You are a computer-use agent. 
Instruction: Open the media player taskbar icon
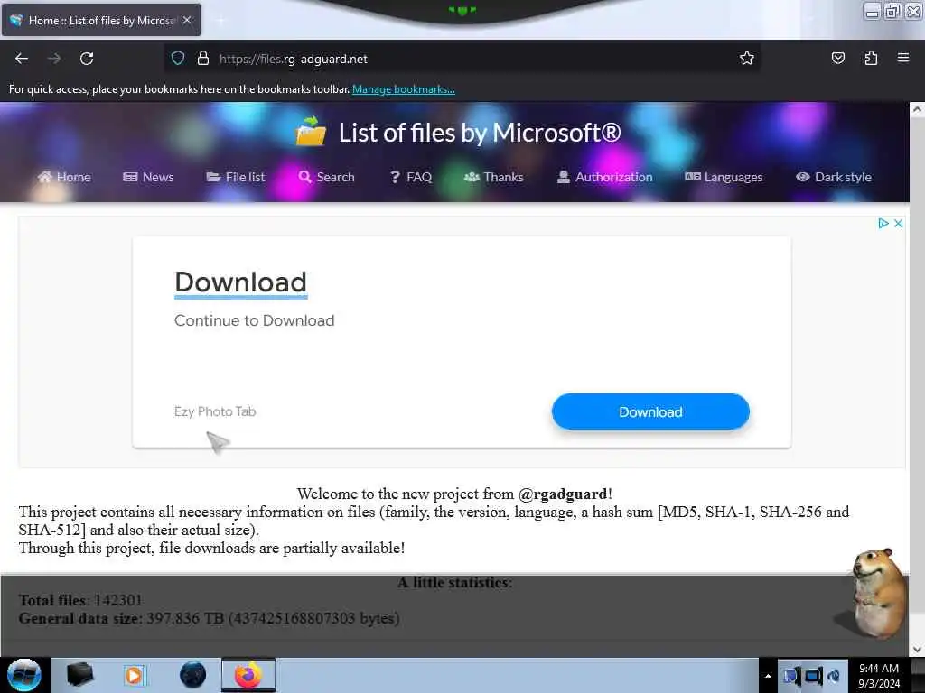[134, 675]
